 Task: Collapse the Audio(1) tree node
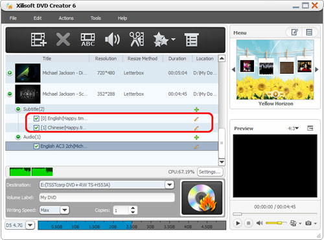tap(18, 137)
